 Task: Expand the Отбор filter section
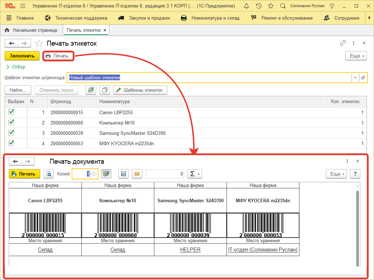coord(16,67)
